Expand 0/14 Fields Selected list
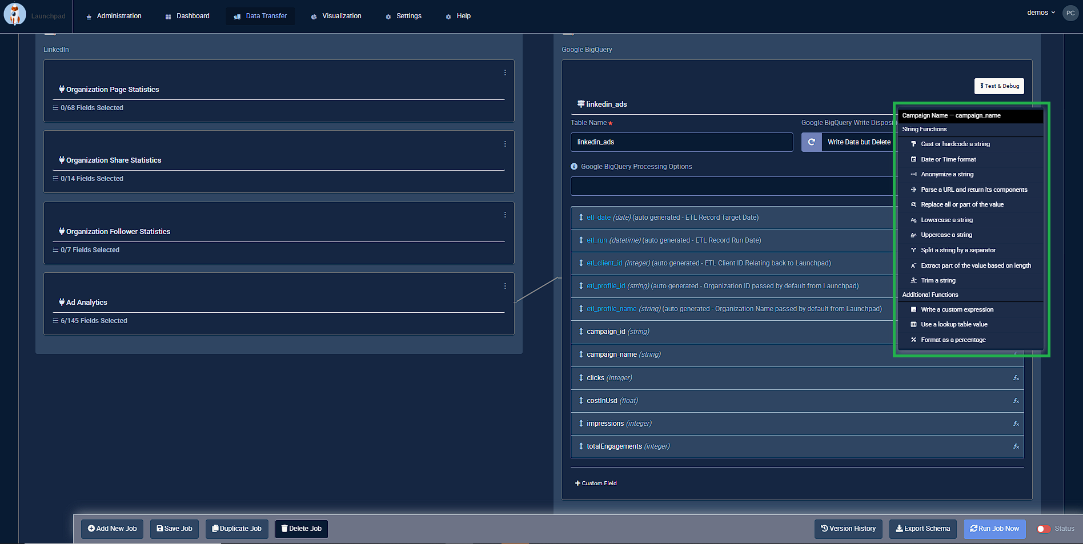 click(x=88, y=179)
